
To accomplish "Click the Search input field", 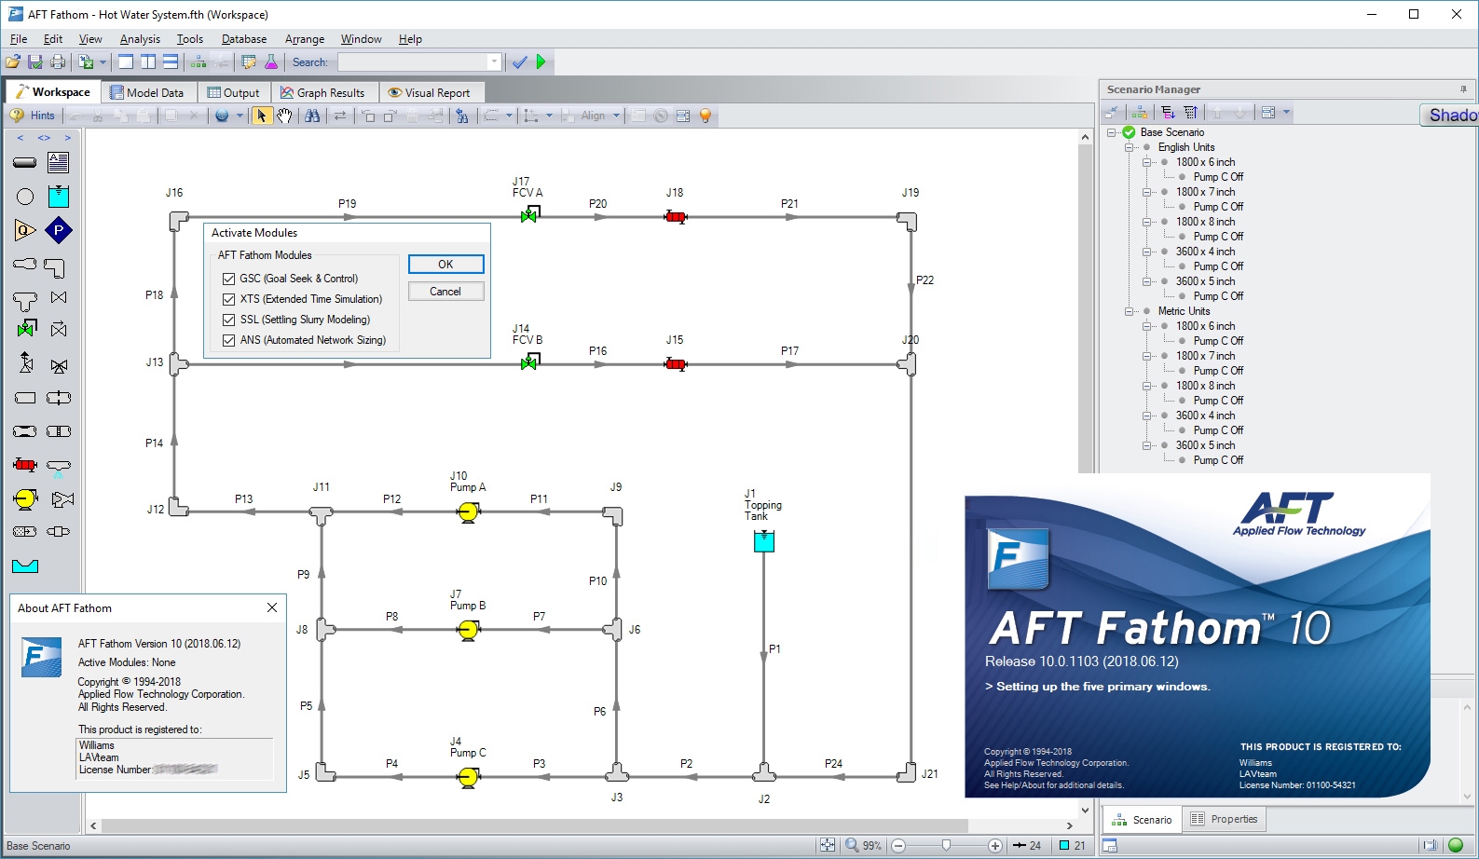I will [x=413, y=62].
